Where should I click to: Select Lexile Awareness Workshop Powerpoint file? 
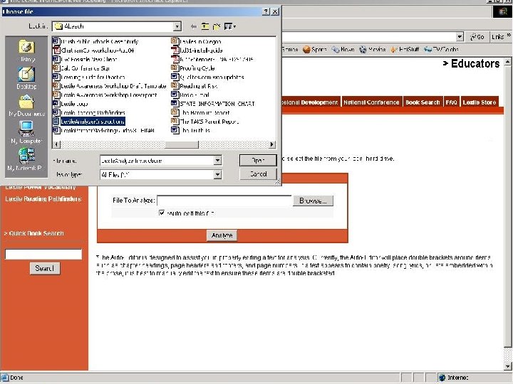pos(105,95)
